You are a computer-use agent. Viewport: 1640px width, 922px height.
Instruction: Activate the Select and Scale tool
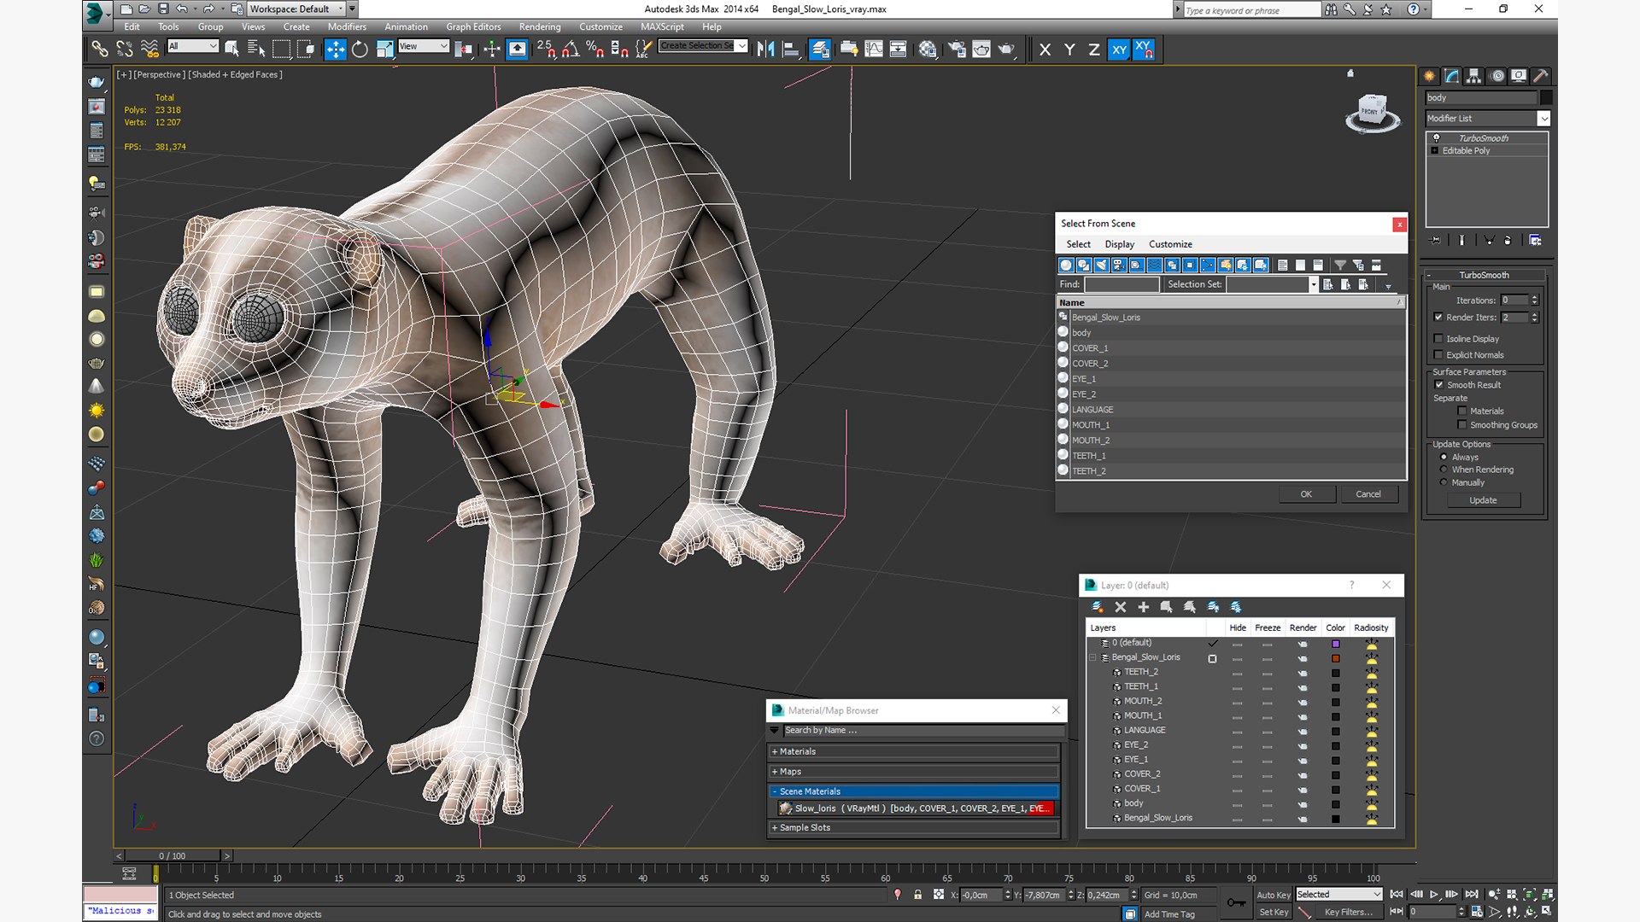tap(384, 50)
